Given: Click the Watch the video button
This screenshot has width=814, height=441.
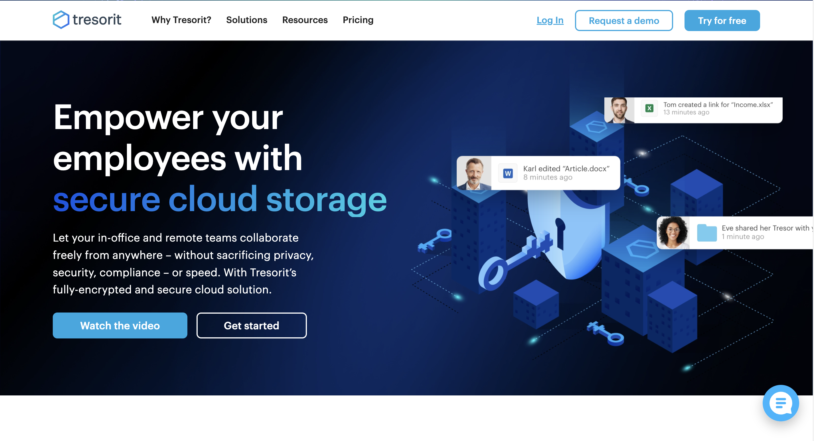Looking at the screenshot, I should 120,326.
